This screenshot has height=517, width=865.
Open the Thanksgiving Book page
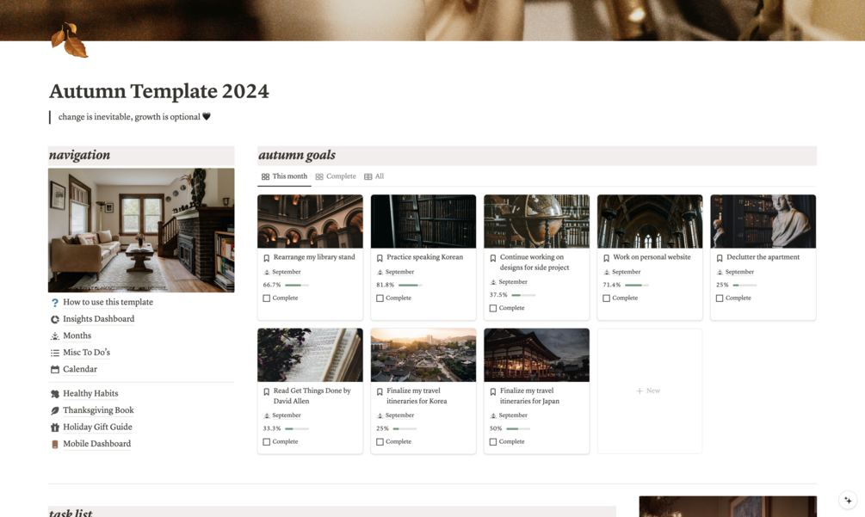pyautogui.click(x=98, y=410)
